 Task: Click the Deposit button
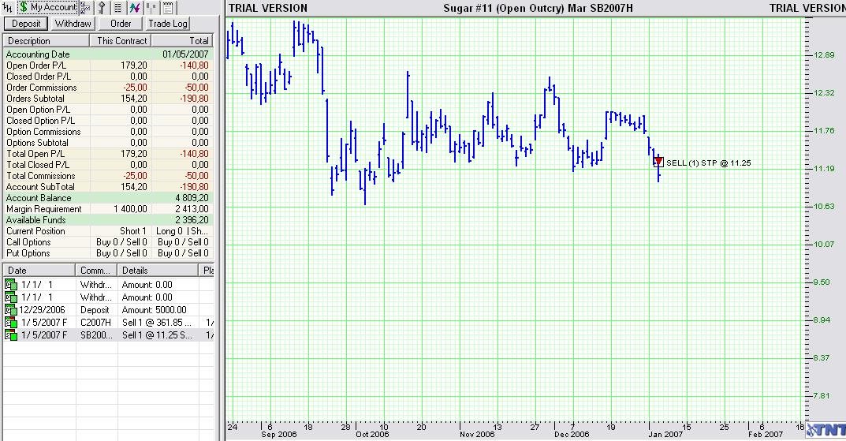point(26,24)
